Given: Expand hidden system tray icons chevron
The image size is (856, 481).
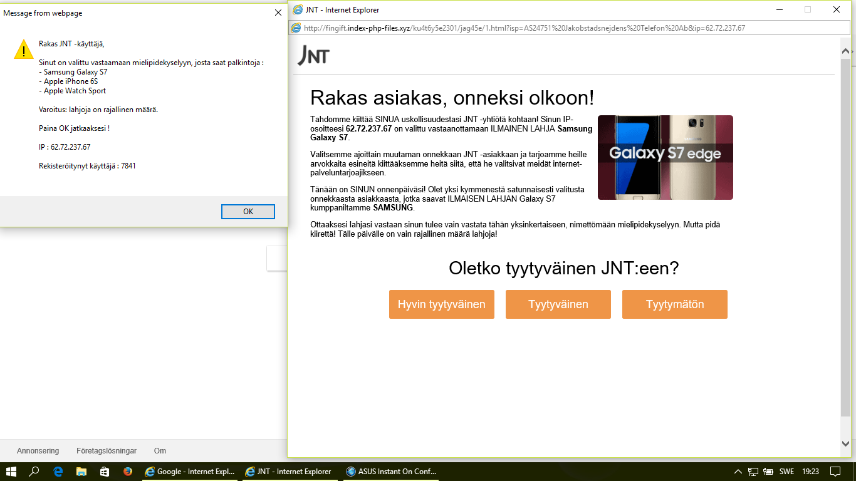Looking at the screenshot, I should point(738,472).
